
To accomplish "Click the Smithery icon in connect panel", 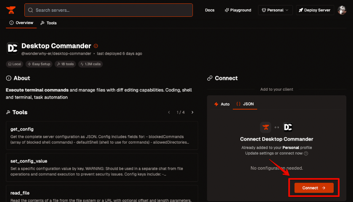I will (266, 127).
